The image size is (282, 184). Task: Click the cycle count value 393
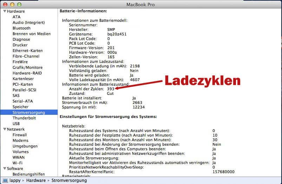(110, 89)
